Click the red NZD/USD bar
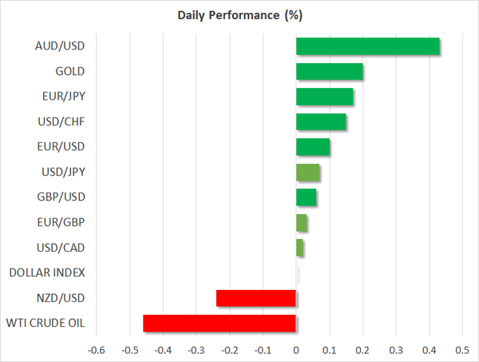Viewport: 479px width, 362px height. [x=256, y=298]
